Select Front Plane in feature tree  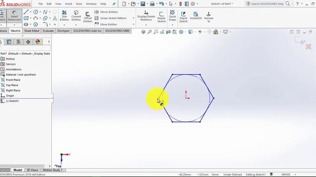(x=13, y=80)
